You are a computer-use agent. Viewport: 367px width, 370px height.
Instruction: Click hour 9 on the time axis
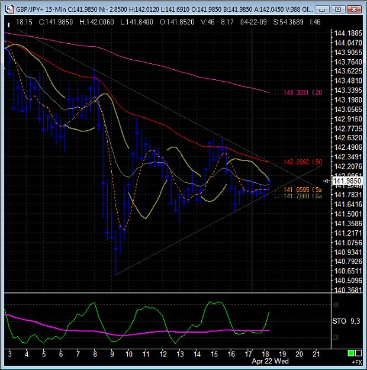tap(112, 354)
